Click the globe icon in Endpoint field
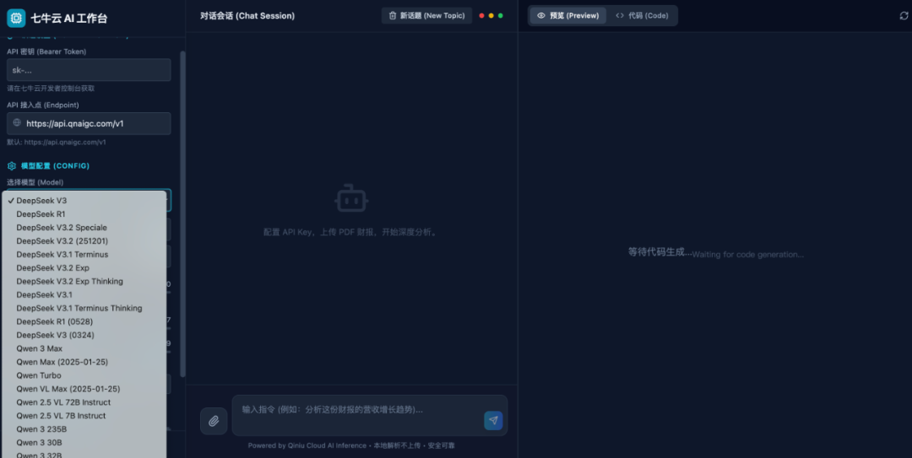 click(17, 123)
